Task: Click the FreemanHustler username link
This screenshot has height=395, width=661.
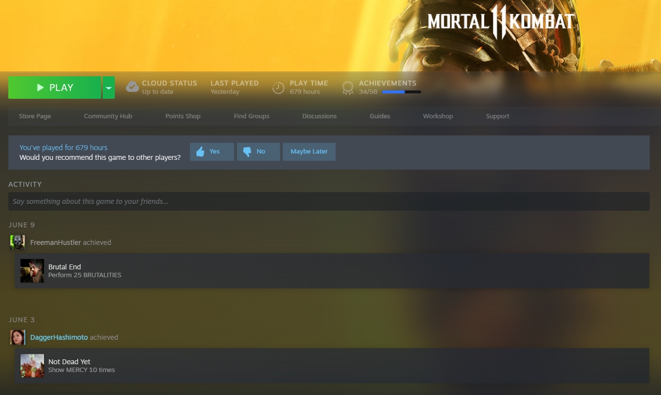Action: tap(56, 242)
